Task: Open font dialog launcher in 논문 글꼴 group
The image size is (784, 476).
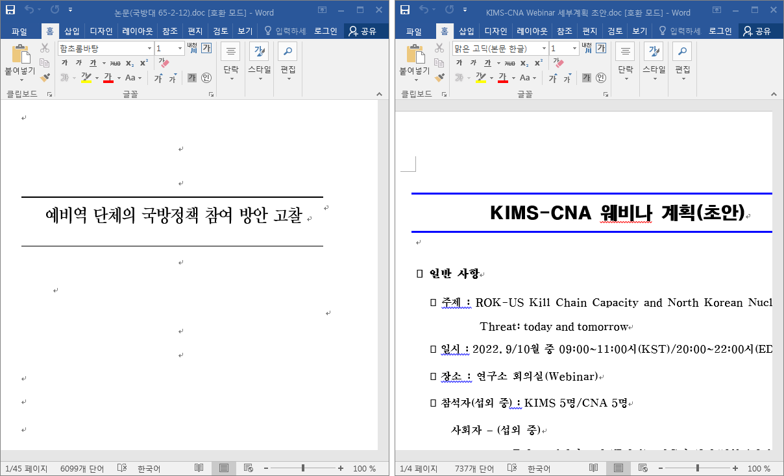Action: point(211,94)
